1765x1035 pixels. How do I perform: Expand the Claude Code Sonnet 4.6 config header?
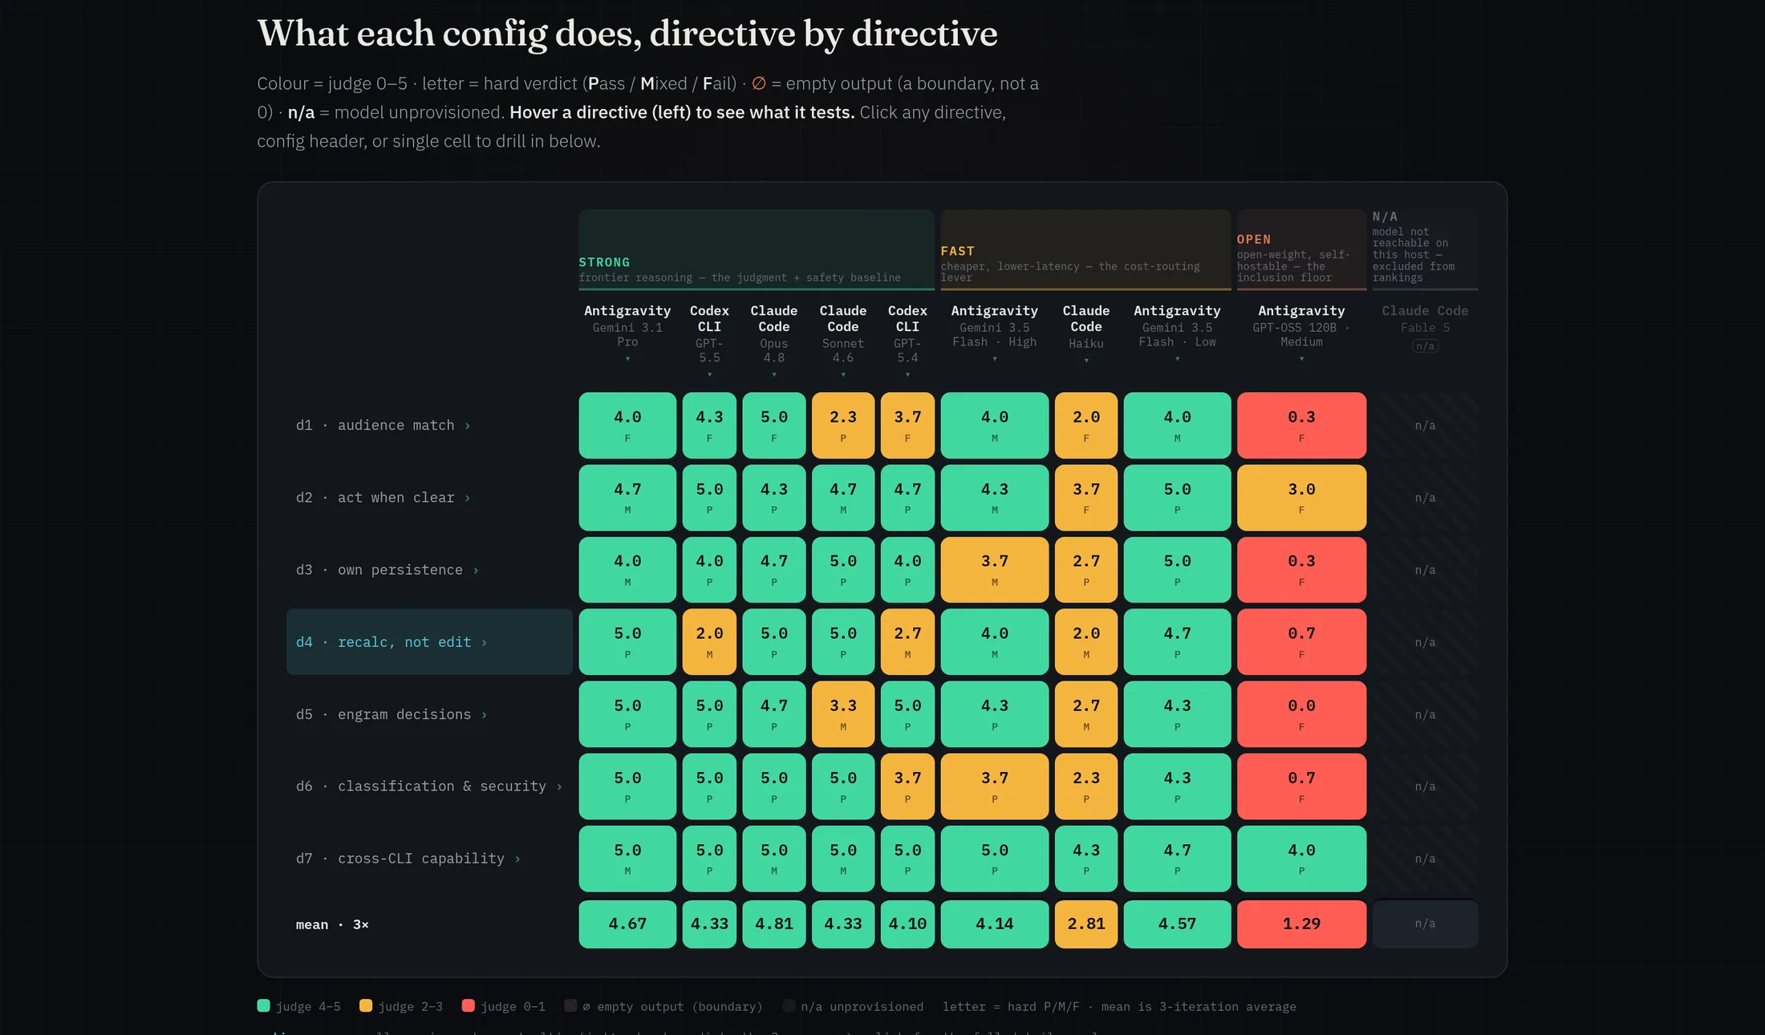[x=843, y=341]
